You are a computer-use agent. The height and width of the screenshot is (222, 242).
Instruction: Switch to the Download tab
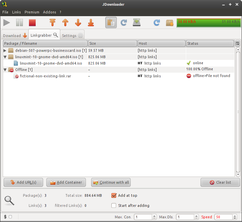coord(15,35)
